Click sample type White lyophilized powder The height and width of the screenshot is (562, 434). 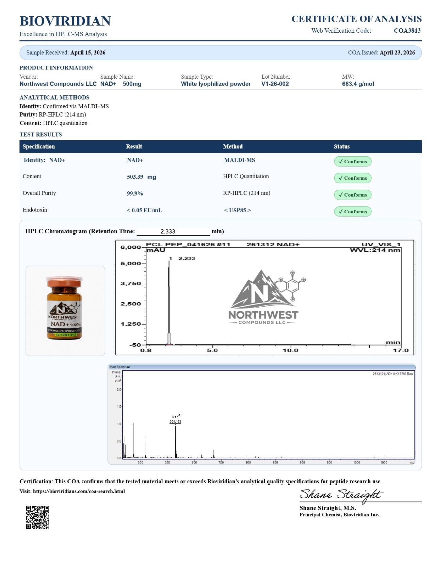tap(216, 84)
